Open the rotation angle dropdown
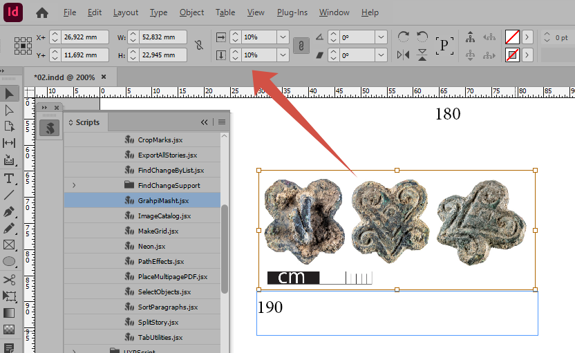This screenshot has height=353, width=575. 381,37
